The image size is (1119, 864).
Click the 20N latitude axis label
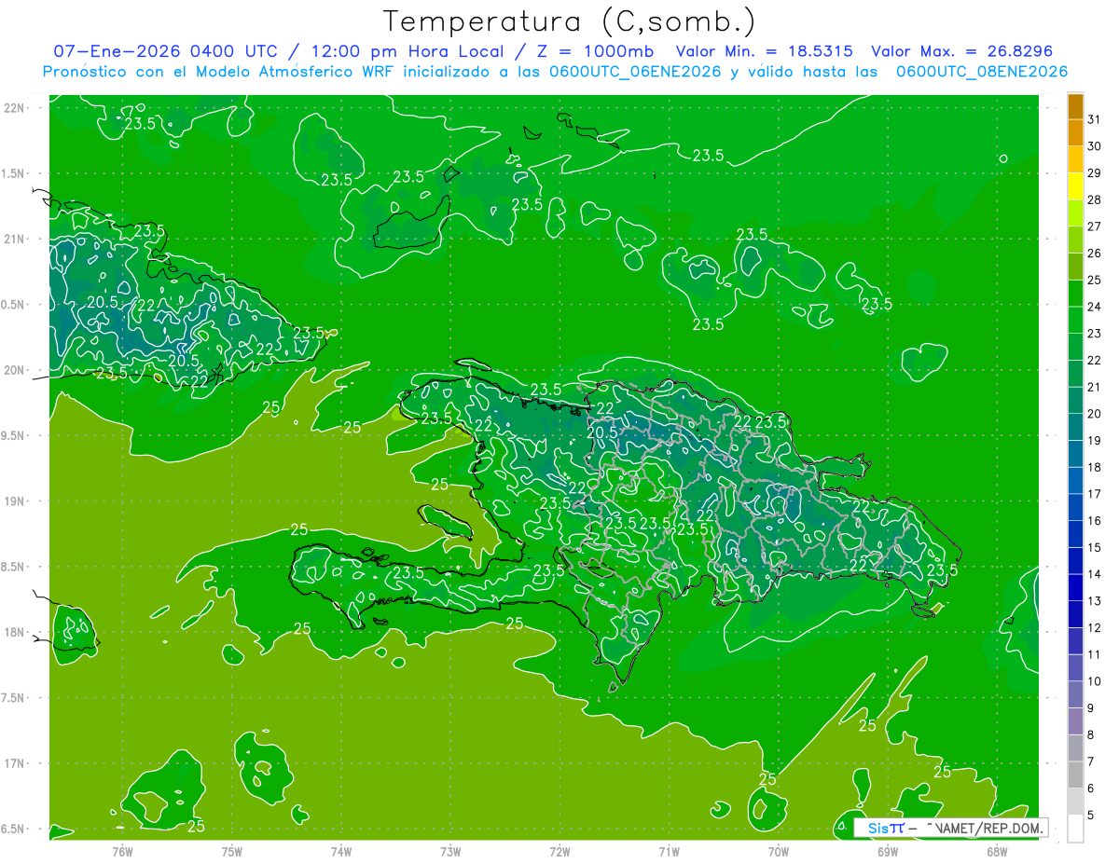click(13, 370)
